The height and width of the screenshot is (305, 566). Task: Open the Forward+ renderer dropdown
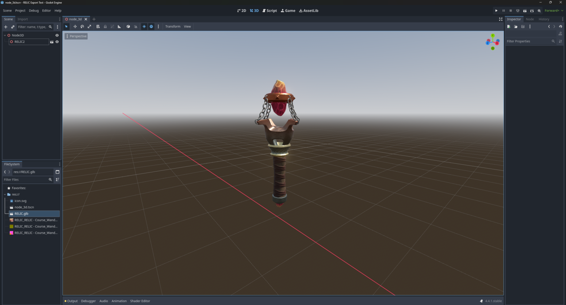[554, 11]
